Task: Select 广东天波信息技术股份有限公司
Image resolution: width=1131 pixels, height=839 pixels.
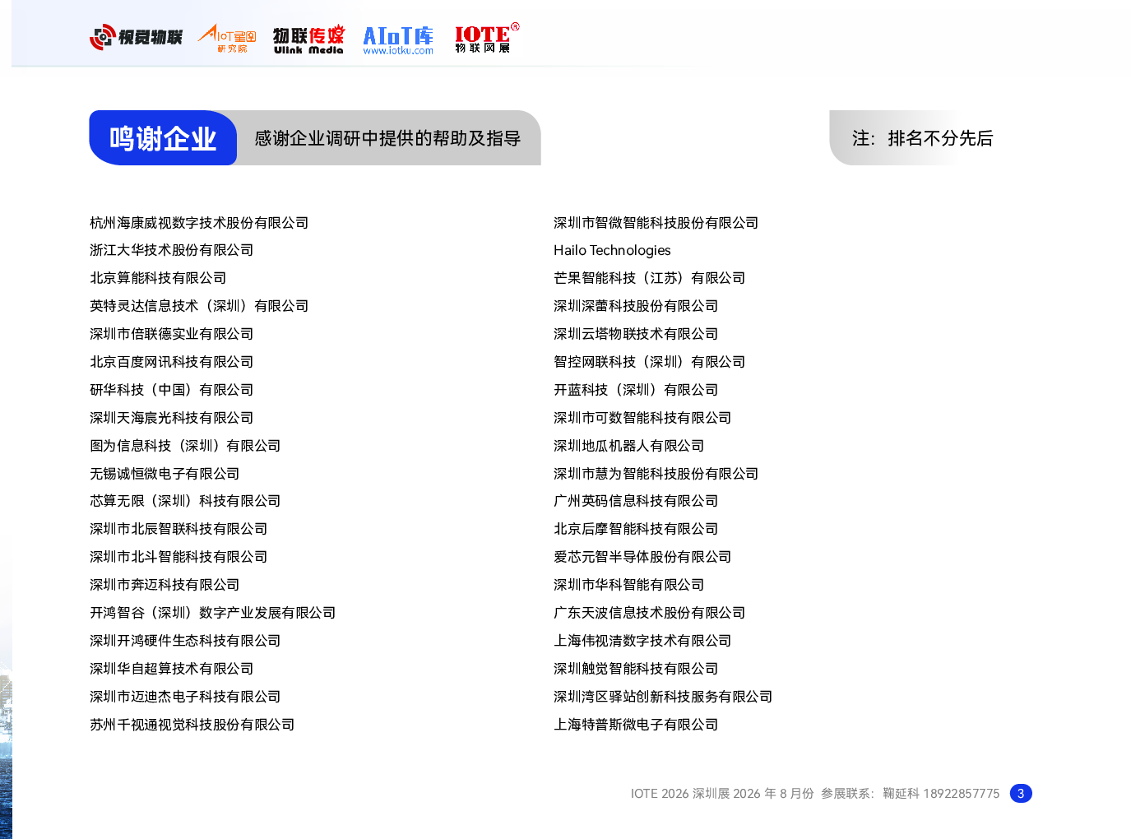Action: click(x=650, y=613)
